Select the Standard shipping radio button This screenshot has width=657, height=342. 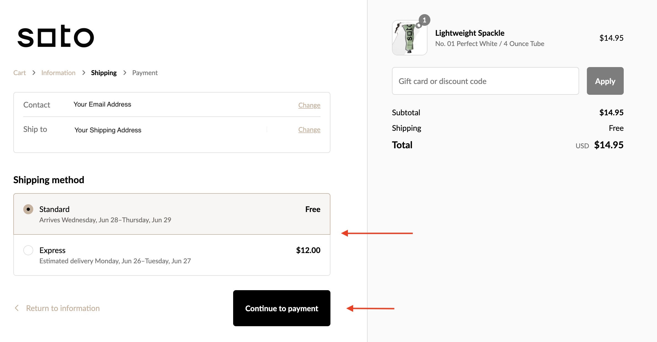[28, 209]
